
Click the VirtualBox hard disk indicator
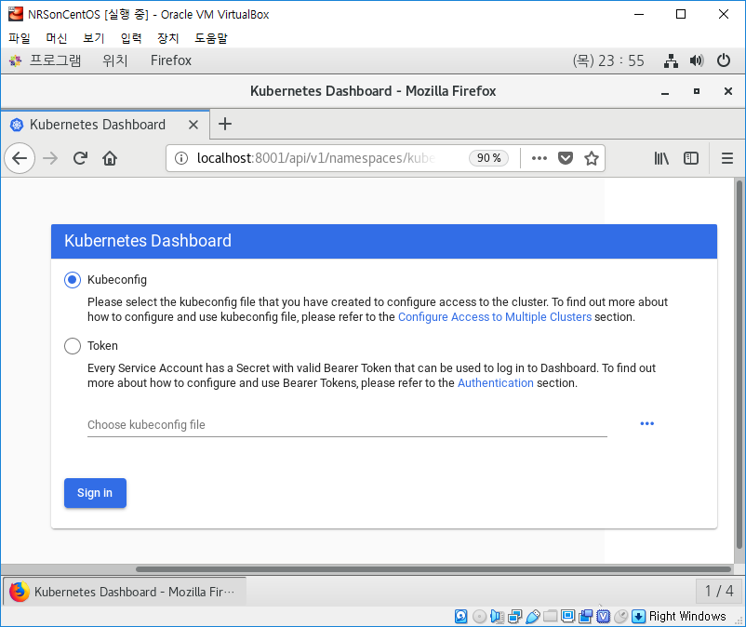click(460, 617)
